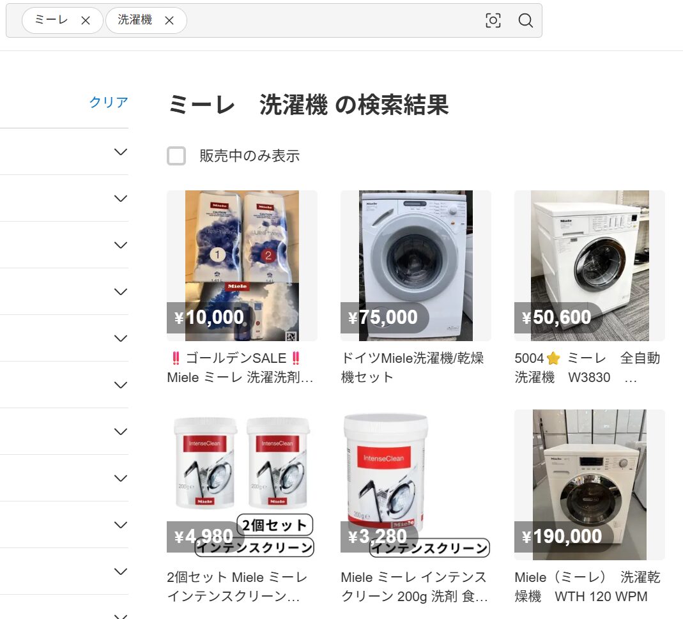
Task: Open the ¥190,000 WTH 120 WPM thumbnail
Action: point(589,485)
